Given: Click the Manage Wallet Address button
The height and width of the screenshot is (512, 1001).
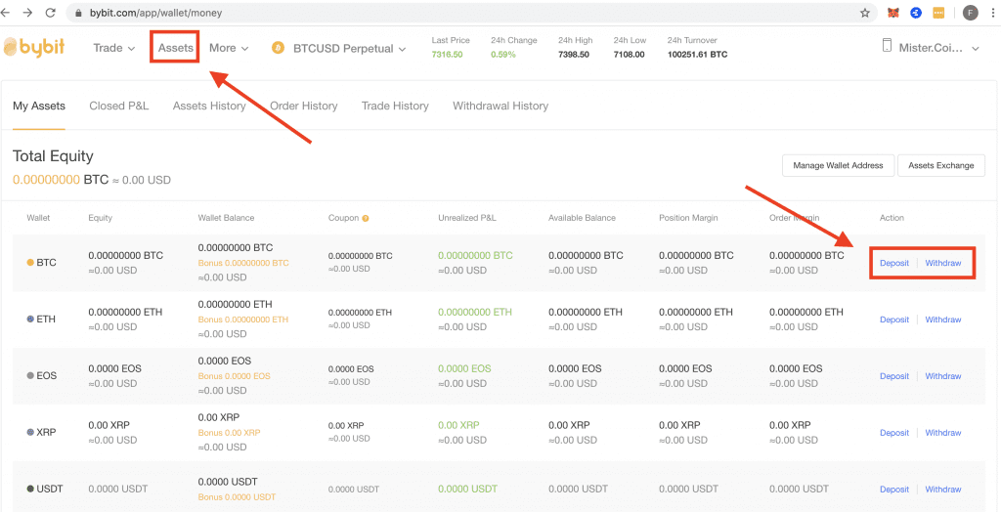Looking at the screenshot, I should 838,165.
